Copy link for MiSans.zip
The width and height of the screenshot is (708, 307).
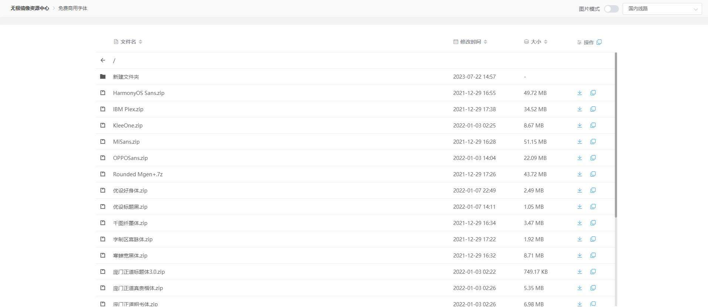pos(593,141)
